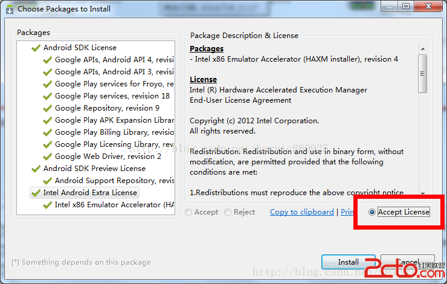The width and height of the screenshot is (447, 284).
Task: Click the green checkmark beside Android SDK License
Action: coord(36,48)
